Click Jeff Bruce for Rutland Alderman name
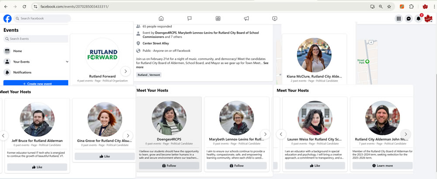This screenshot has width=437, height=179. pos(37,141)
